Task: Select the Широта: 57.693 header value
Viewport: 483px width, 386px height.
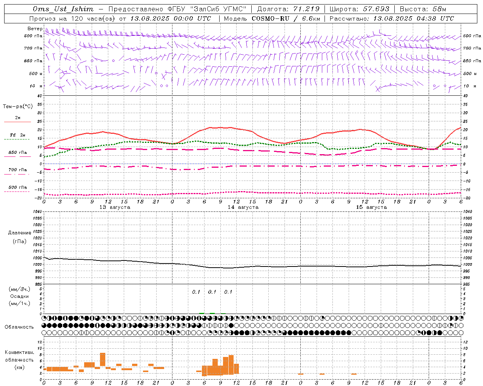Action: point(360,9)
